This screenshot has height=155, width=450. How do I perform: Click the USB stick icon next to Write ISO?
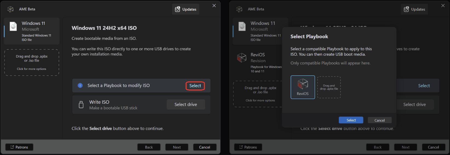81,105
